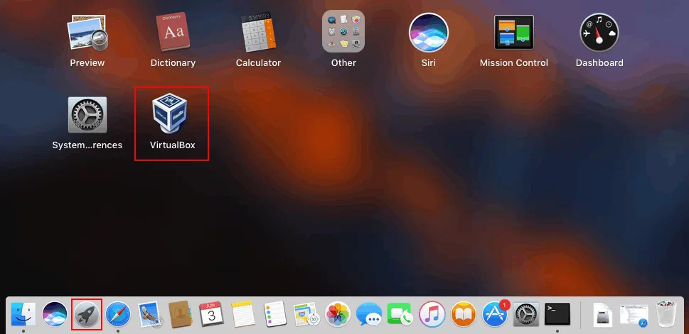Toggle Launchpad via rocket Dock icon
Viewport: 689px width, 334px height.
(87, 313)
